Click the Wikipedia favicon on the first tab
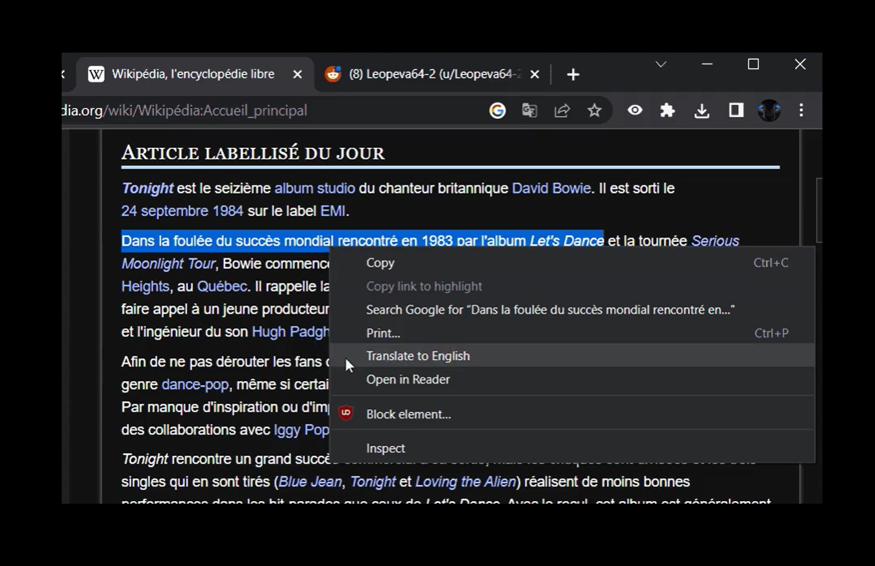The height and width of the screenshot is (566, 875). (x=96, y=75)
